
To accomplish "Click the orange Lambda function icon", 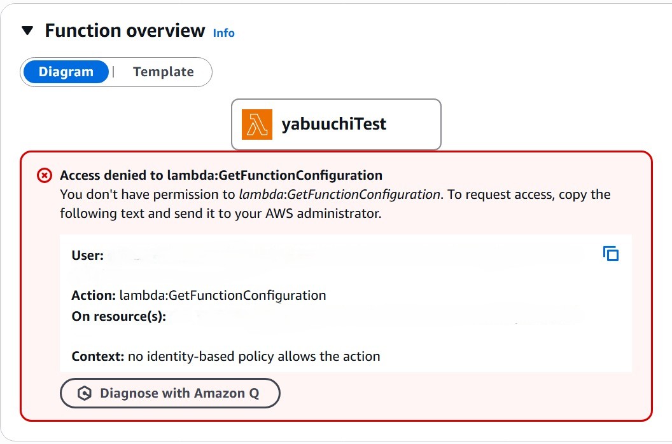I will point(256,124).
